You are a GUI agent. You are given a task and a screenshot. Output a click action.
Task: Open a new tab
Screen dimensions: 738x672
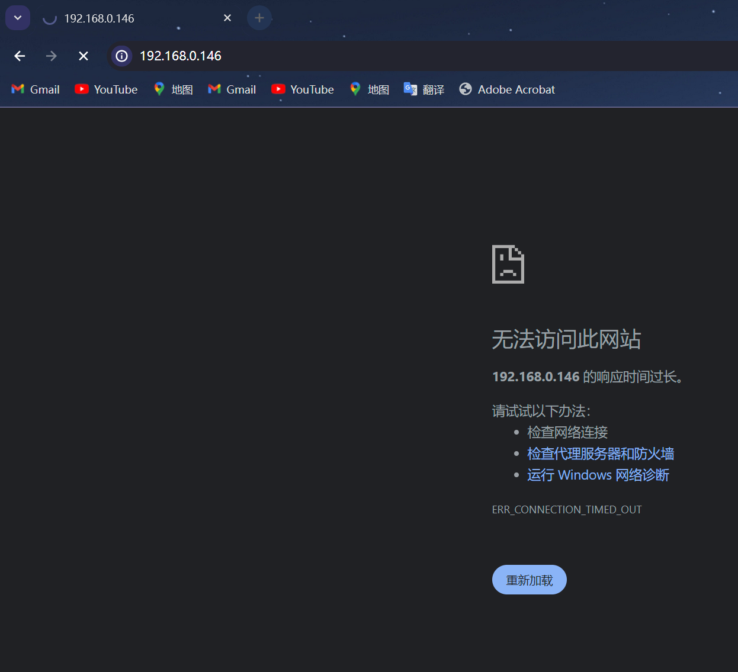(259, 18)
